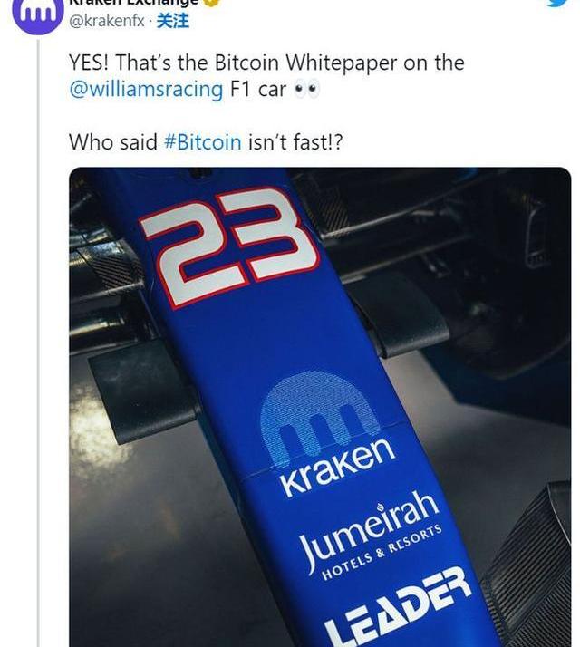This screenshot has height=647, width=580.
Task: Click the number 23 in the photo
Action: 229,246
